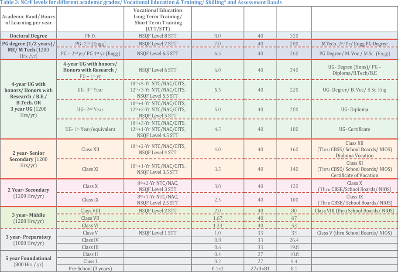Select the value '53'
This screenshot has height=272, width=398.
[294, 225]
